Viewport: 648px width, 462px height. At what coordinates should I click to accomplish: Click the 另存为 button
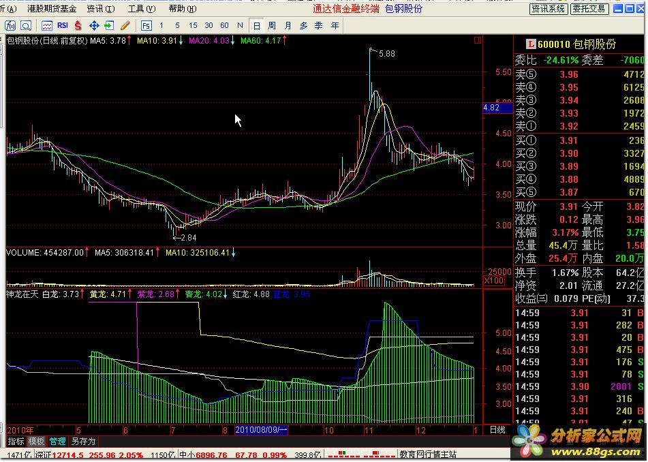pyautogui.click(x=83, y=442)
